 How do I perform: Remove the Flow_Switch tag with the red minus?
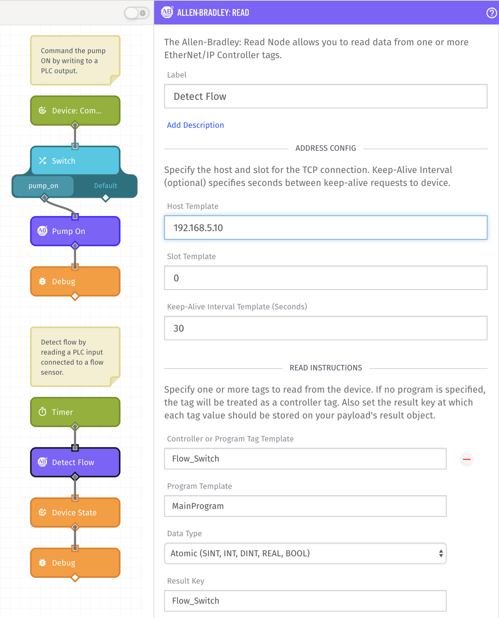466,459
